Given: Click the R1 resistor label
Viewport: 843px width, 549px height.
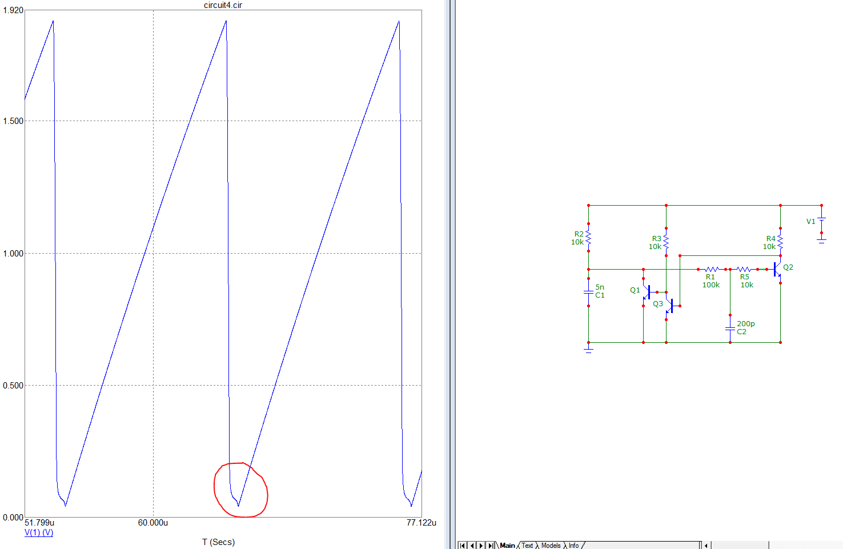Looking at the screenshot, I should pos(710,277).
